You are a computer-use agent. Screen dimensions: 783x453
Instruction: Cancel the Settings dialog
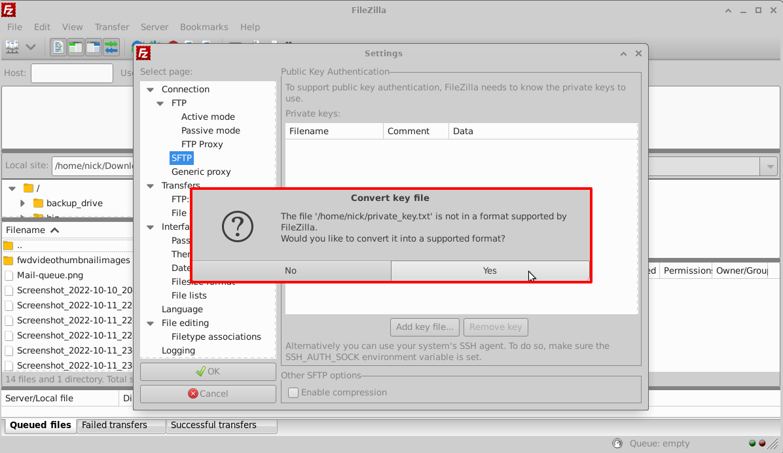click(x=208, y=393)
